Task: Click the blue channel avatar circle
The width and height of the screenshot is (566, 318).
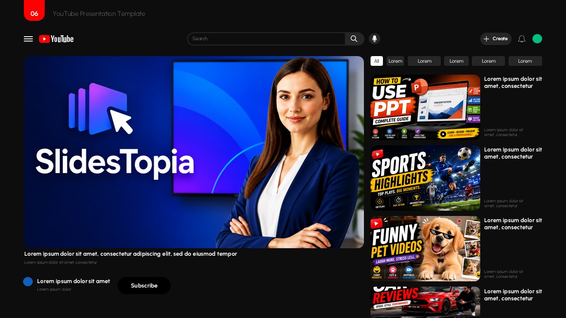Action: click(x=28, y=282)
